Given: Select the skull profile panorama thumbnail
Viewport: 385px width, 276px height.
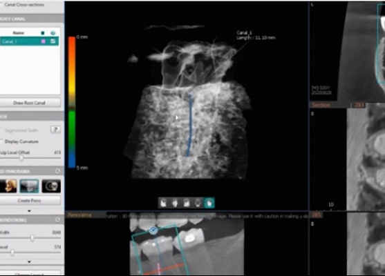Looking at the screenshot, I should (8, 186).
